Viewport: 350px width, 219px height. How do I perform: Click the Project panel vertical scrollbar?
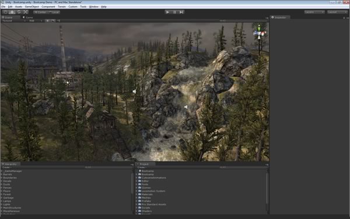(267, 188)
